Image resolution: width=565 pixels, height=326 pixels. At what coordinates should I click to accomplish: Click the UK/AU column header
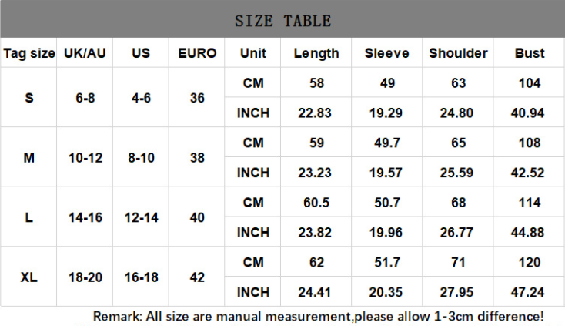click(85, 53)
